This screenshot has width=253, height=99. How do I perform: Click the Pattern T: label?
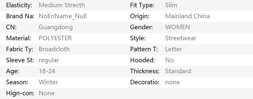click(144, 49)
